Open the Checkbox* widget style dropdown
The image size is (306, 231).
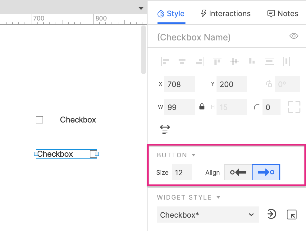(x=208, y=215)
